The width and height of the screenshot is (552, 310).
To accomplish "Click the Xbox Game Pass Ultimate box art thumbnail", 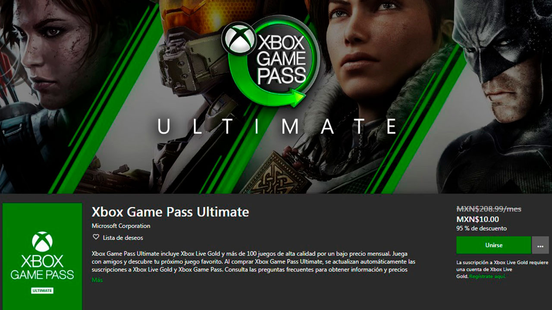I will coord(42,257).
